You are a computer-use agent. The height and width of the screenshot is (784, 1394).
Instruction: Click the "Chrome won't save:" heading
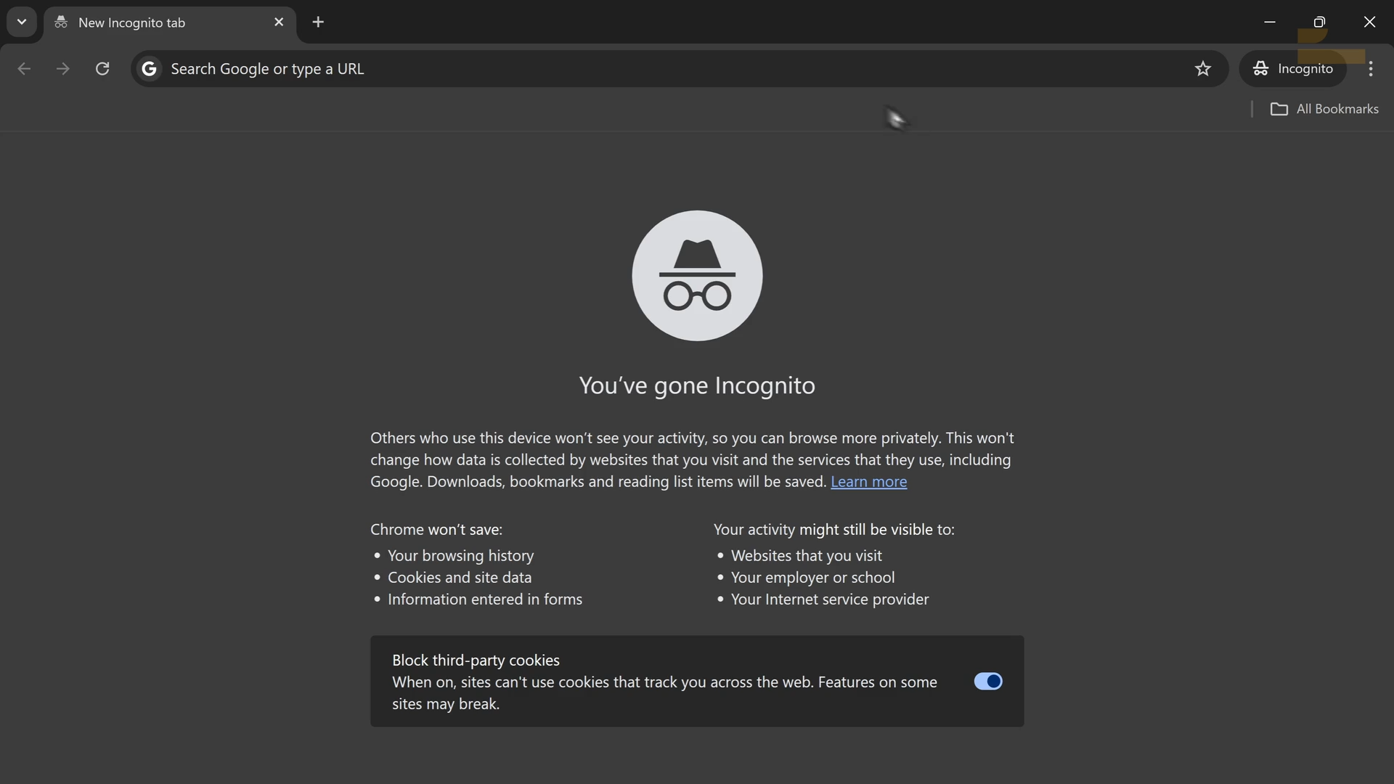tap(436, 530)
